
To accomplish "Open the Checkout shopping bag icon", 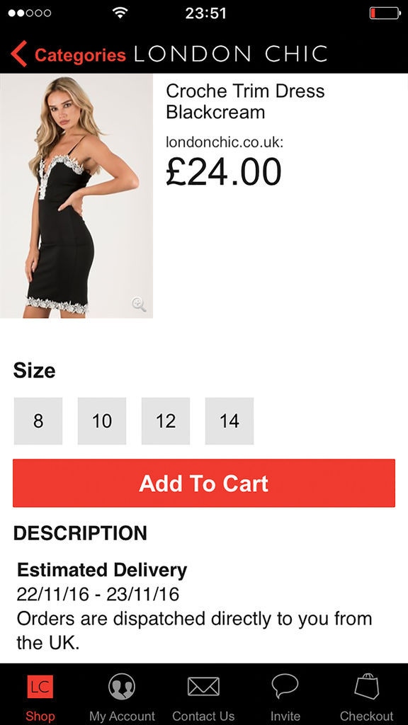I will click(367, 686).
